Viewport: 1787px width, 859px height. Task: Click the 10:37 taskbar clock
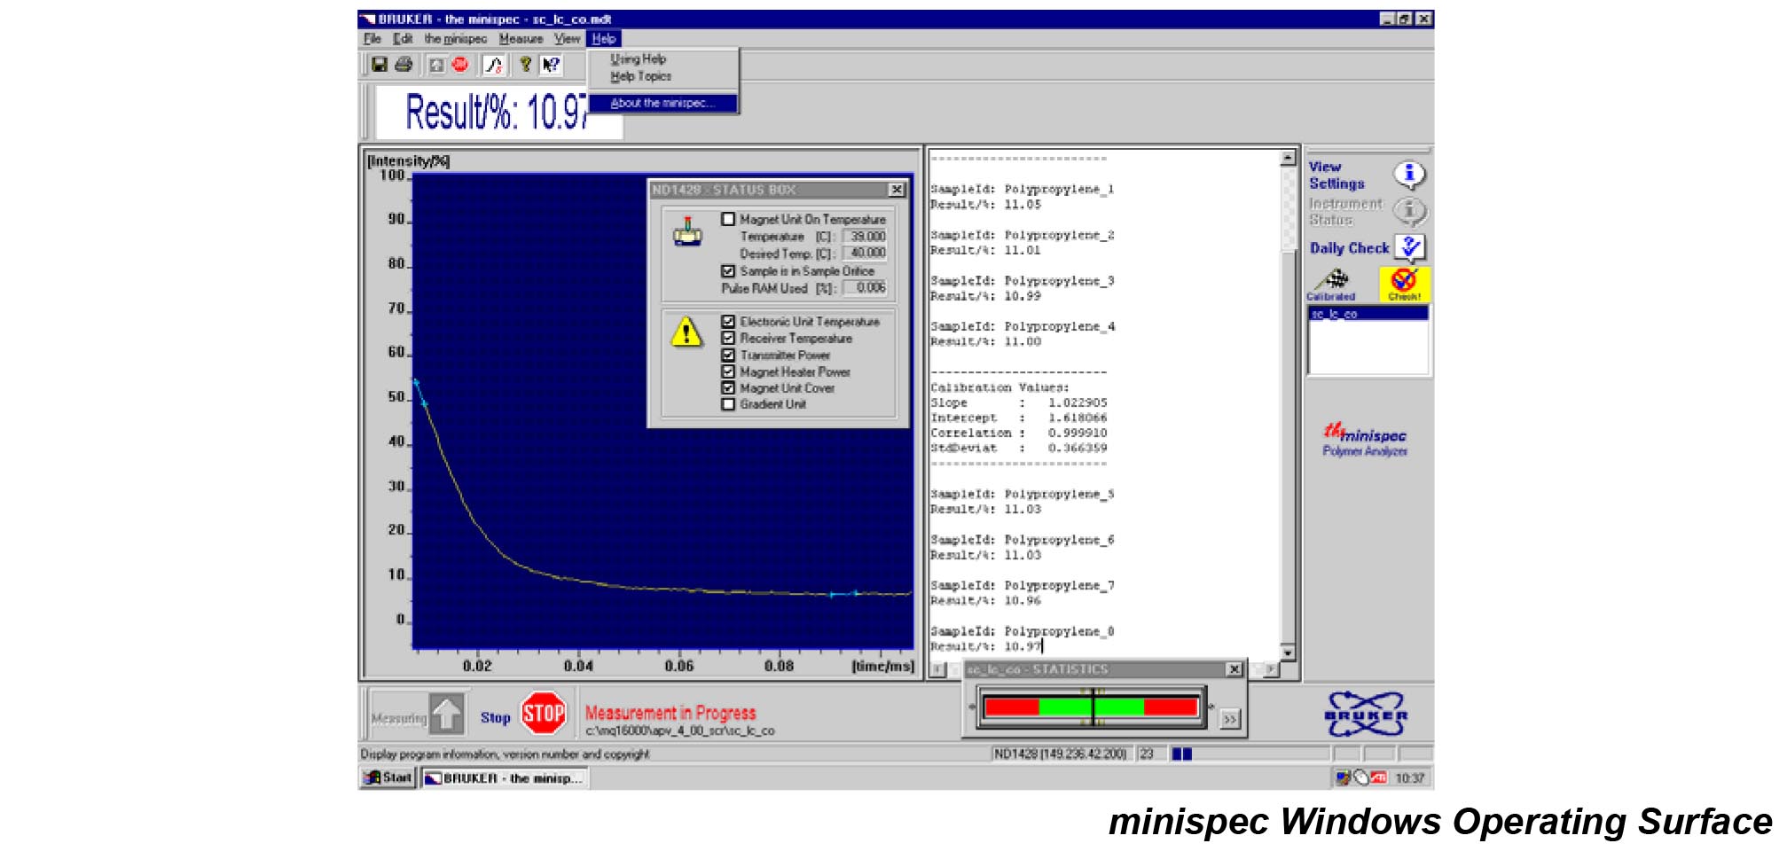(1409, 778)
